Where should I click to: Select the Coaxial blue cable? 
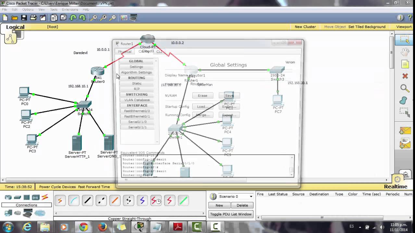142,201
